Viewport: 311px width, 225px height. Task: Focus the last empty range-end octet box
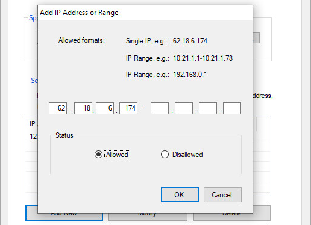coord(232,108)
